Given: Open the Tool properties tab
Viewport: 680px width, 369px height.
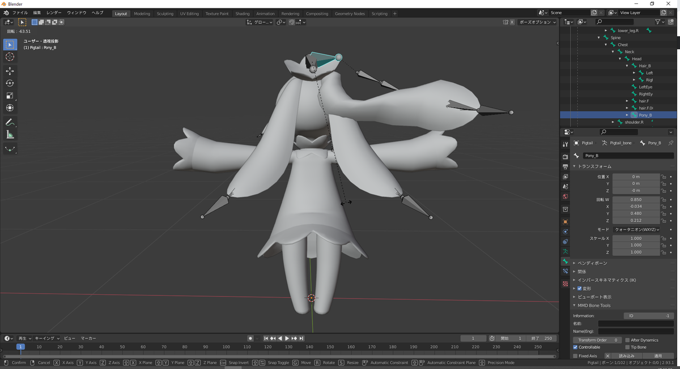Looking at the screenshot, I should (x=565, y=144).
